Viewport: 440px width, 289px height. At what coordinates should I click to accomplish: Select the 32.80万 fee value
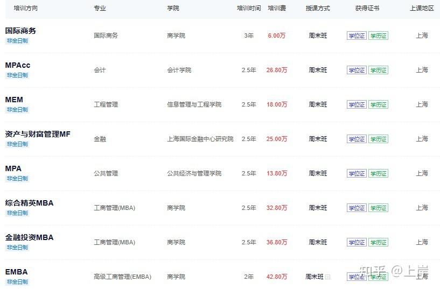[x=277, y=208]
